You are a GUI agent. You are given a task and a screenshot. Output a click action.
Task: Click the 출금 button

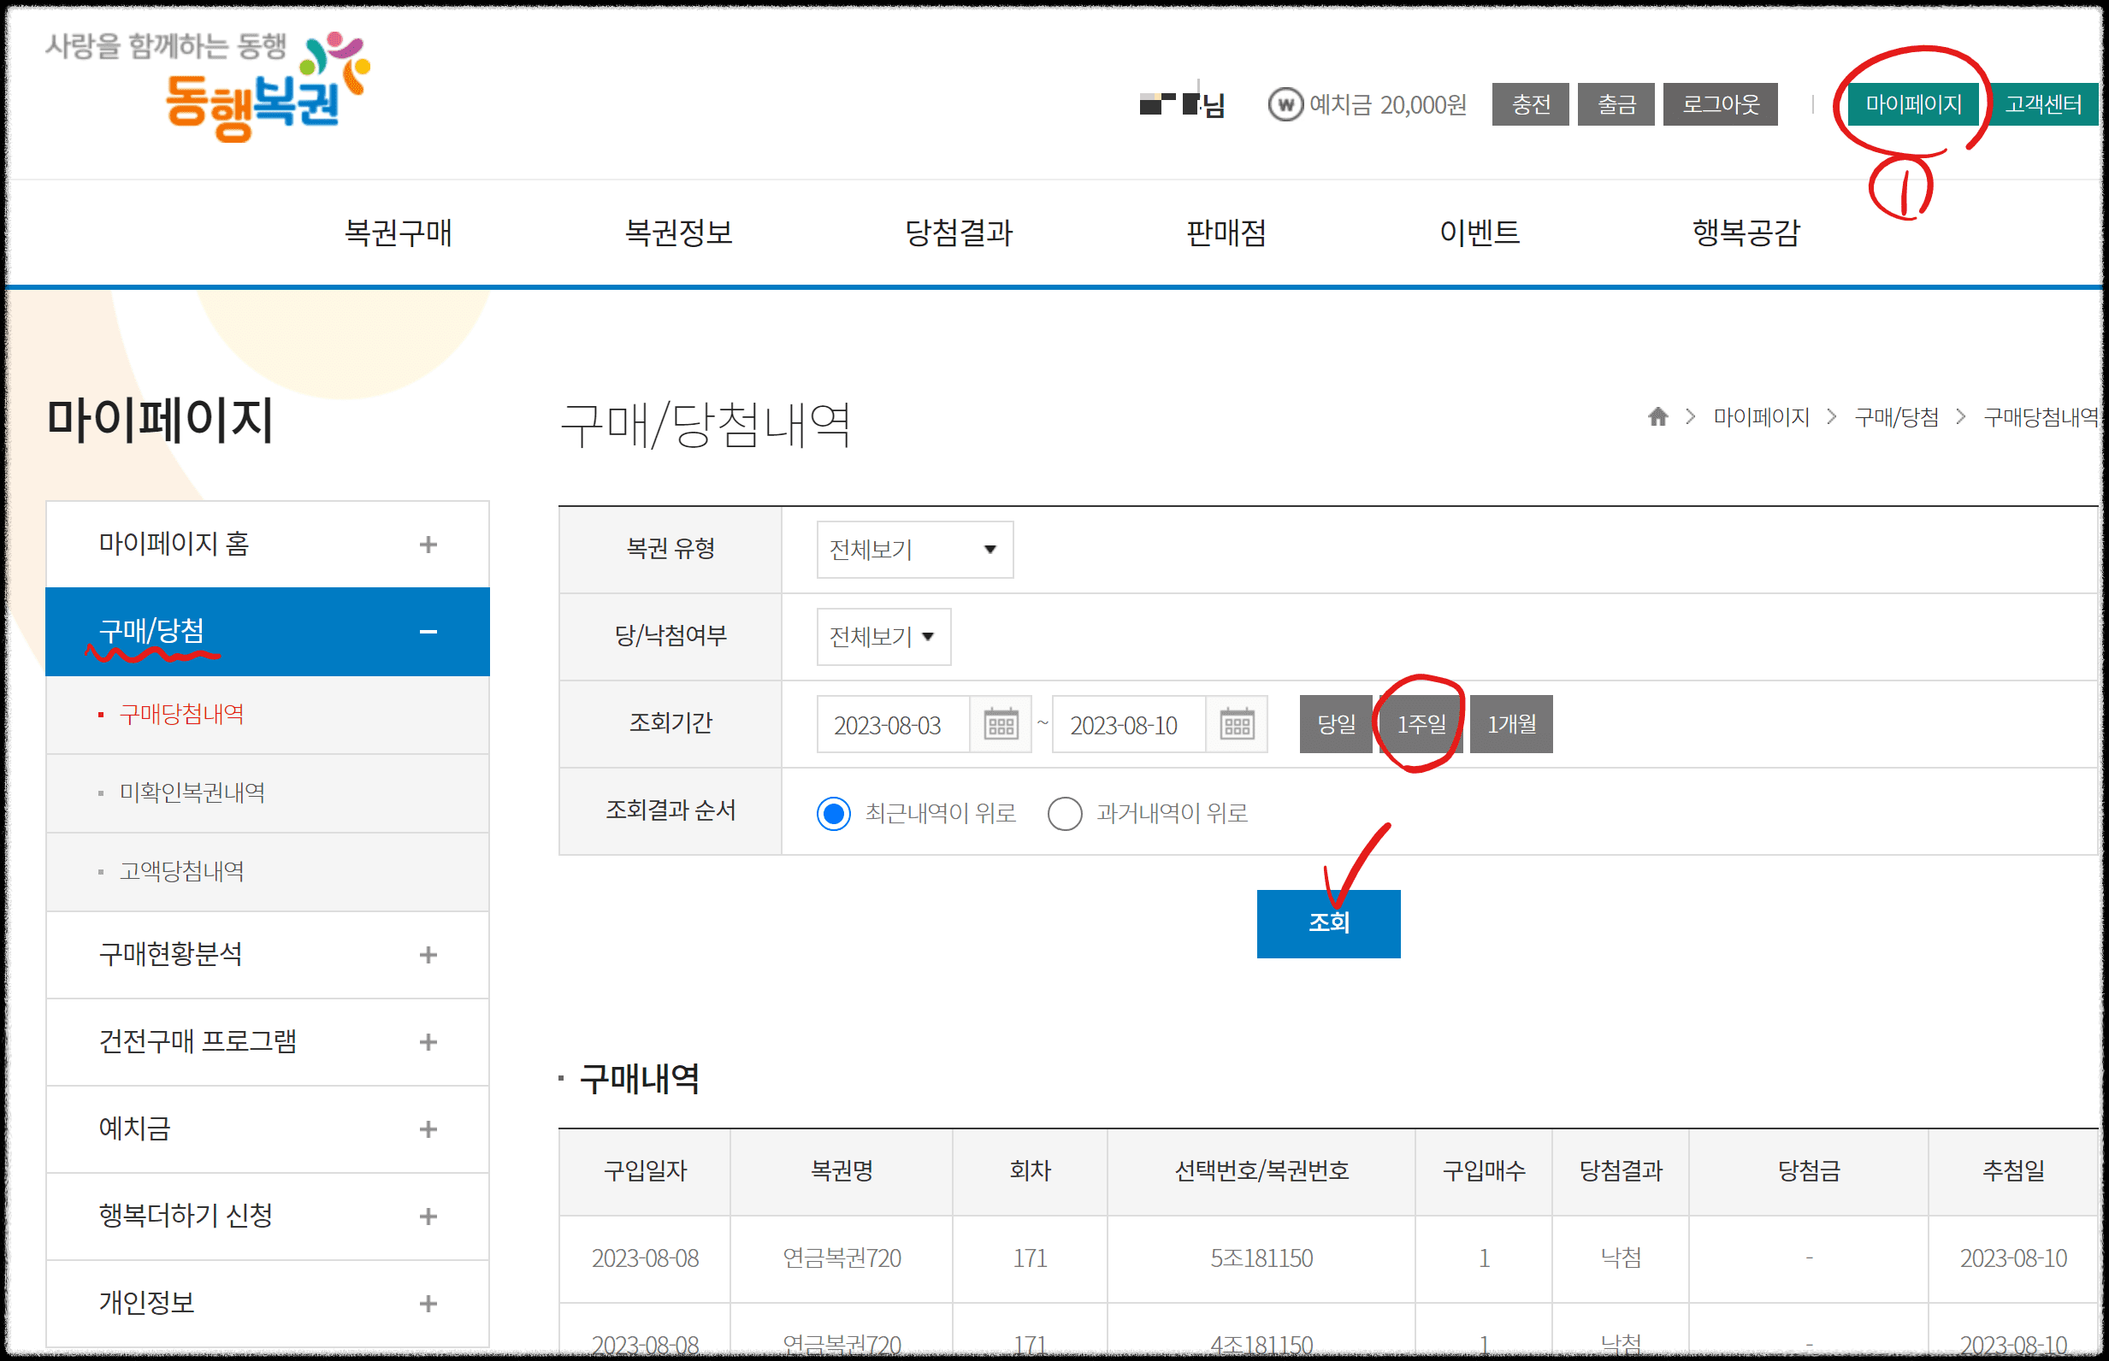pyautogui.click(x=1616, y=104)
